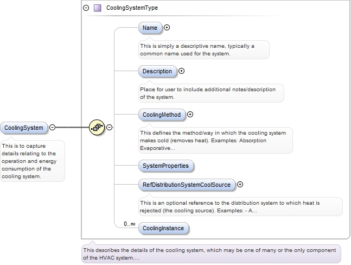Select the CoolingInstance element box
351x265 pixels.
164,228
